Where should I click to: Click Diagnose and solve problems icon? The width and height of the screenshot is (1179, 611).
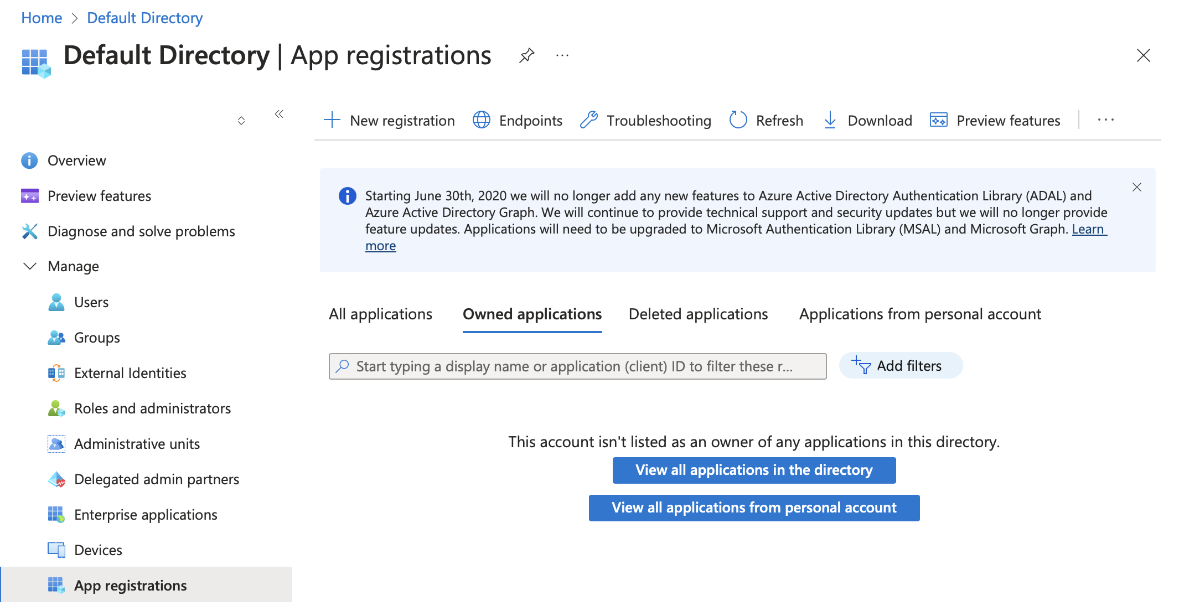[29, 231]
